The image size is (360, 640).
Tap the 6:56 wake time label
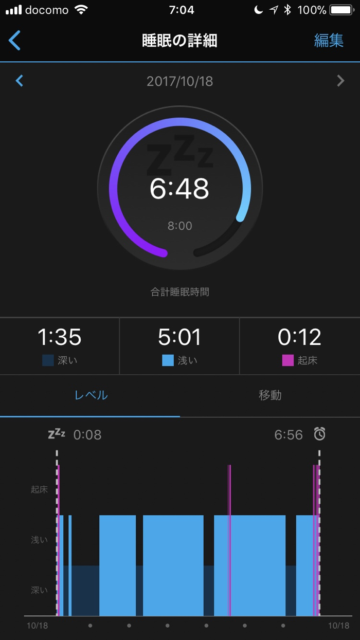[289, 435]
